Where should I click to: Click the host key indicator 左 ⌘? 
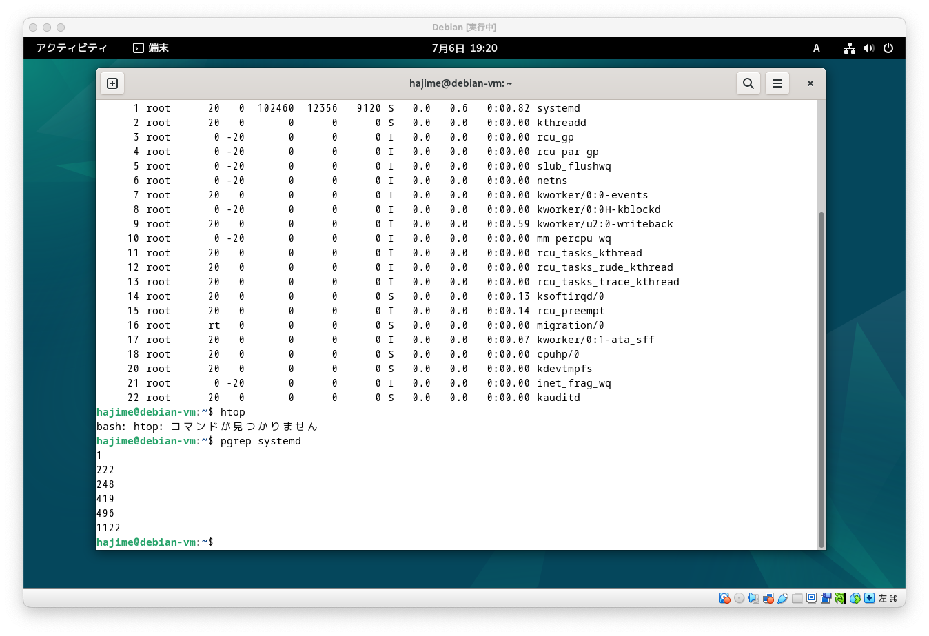(x=888, y=598)
